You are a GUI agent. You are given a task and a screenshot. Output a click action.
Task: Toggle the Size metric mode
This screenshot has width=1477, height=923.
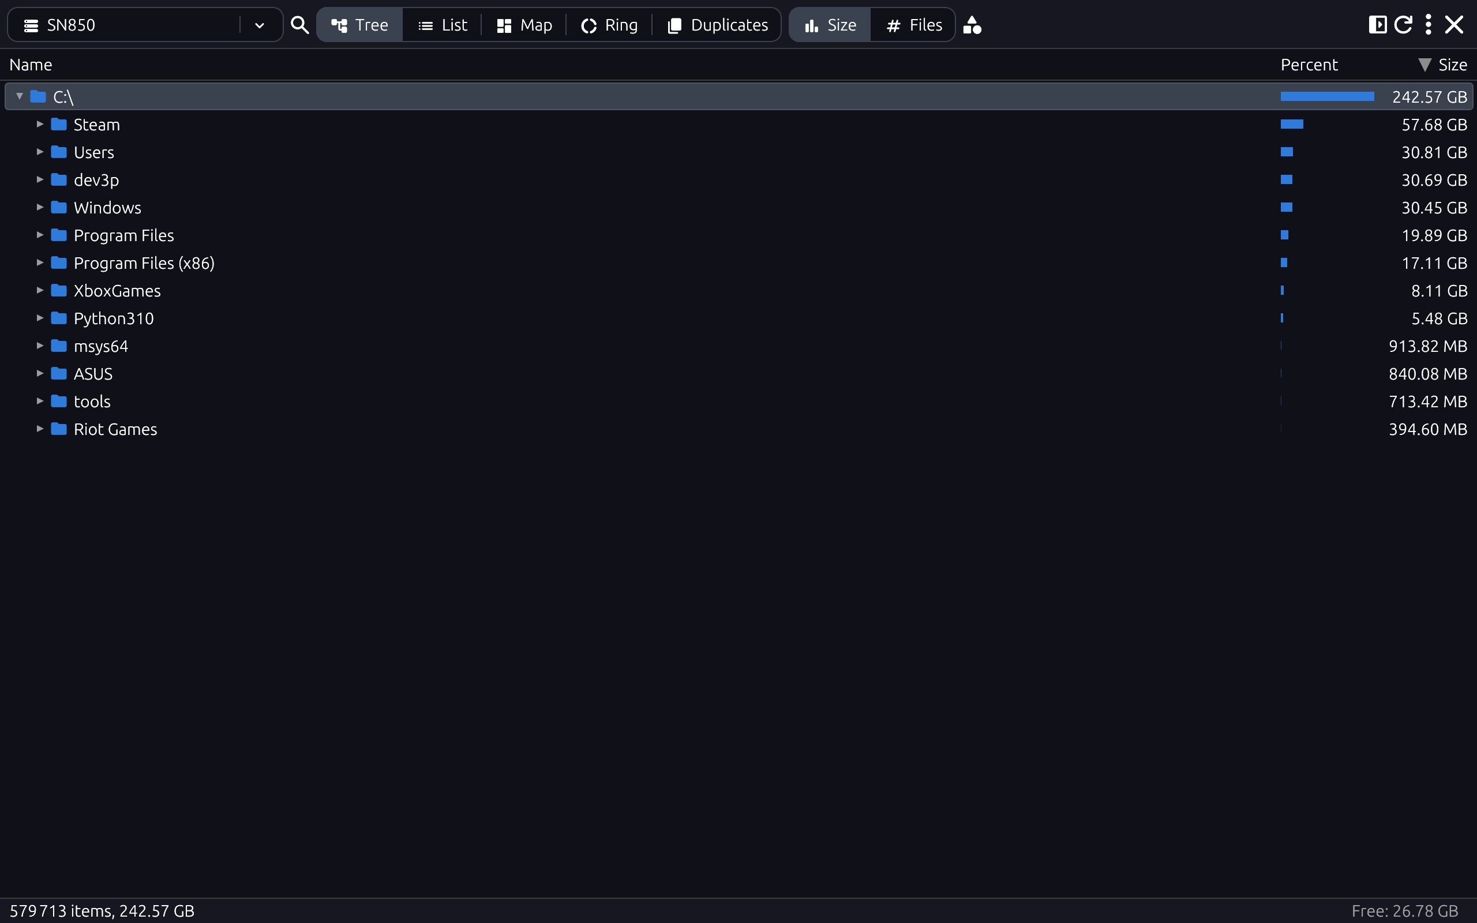pos(830,25)
